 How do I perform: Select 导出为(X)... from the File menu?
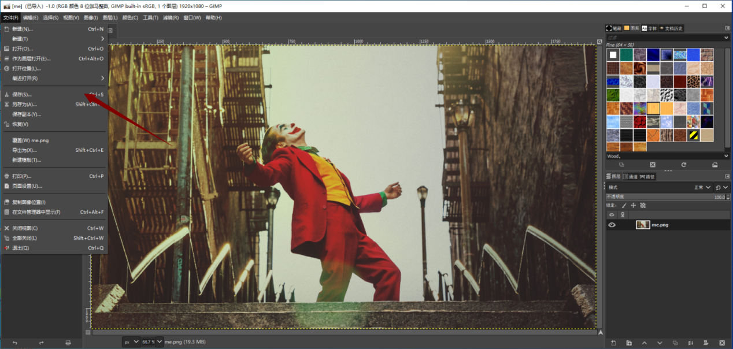point(54,150)
